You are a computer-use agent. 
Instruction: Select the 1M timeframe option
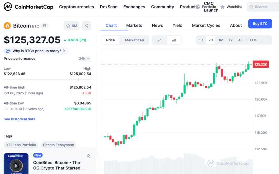tap(221, 40)
